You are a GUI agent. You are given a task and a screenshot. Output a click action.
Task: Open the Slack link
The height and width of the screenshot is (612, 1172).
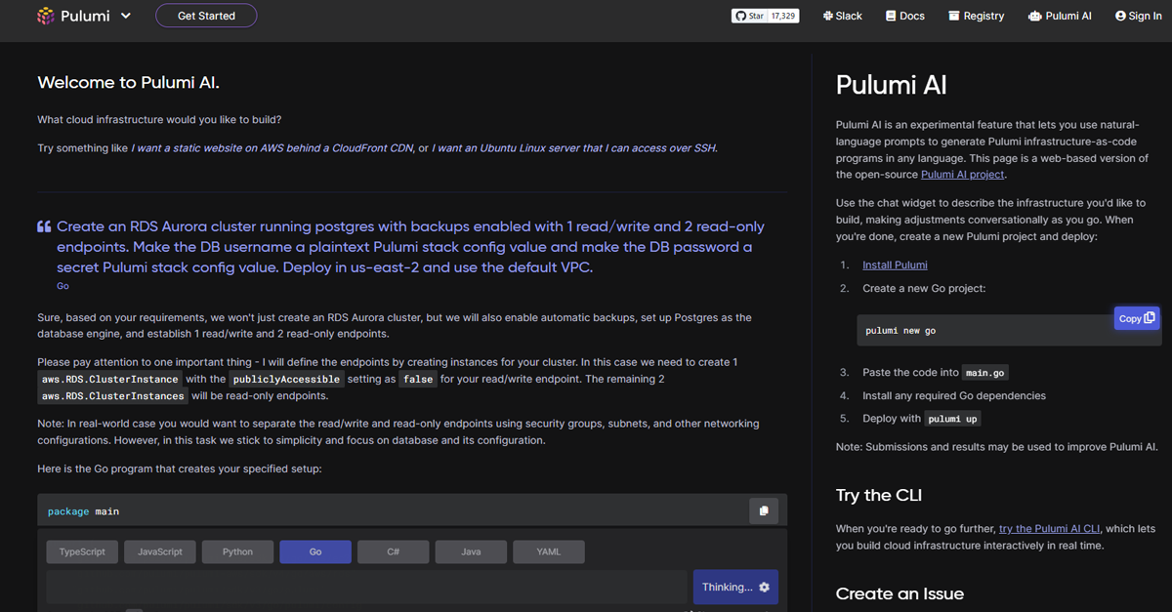pos(842,16)
